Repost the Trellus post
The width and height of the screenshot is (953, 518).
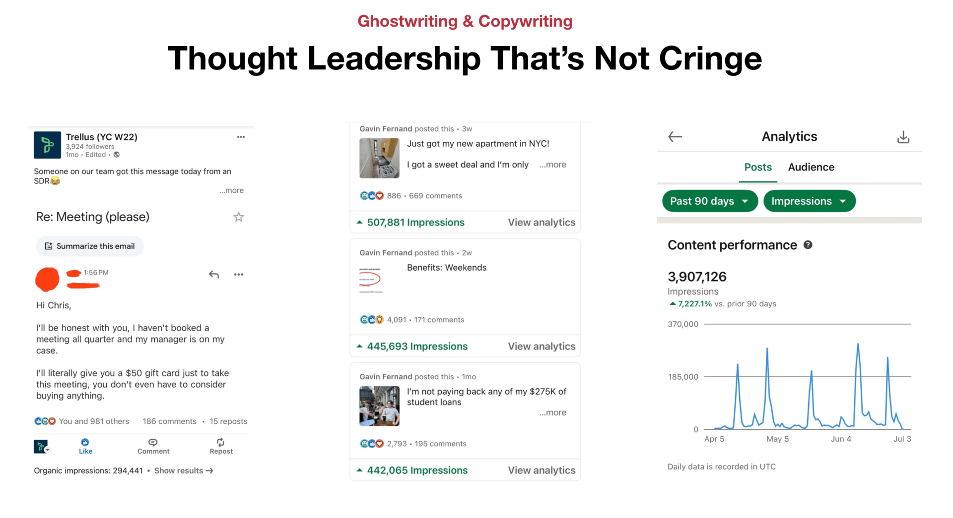coord(221,446)
